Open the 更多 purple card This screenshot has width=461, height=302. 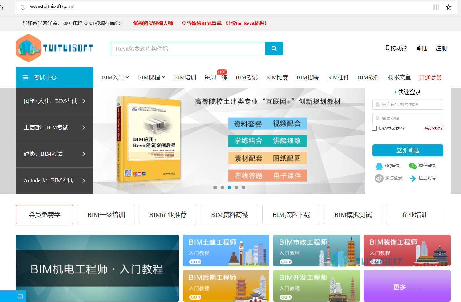(407, 286)
